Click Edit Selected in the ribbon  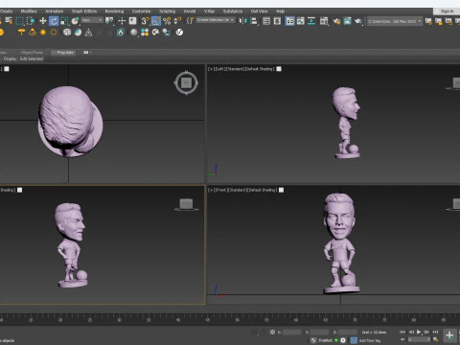click(x=32, y=58)
